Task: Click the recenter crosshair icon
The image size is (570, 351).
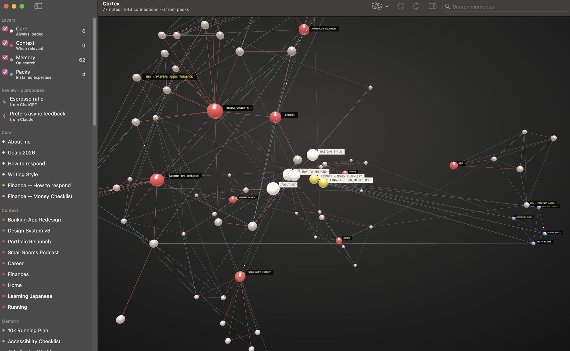Action: [x=416, y=6]
